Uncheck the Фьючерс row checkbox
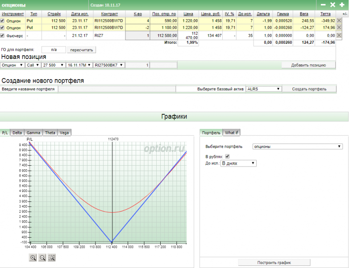This screenshot has height=268, width=349. coord(3,35)
